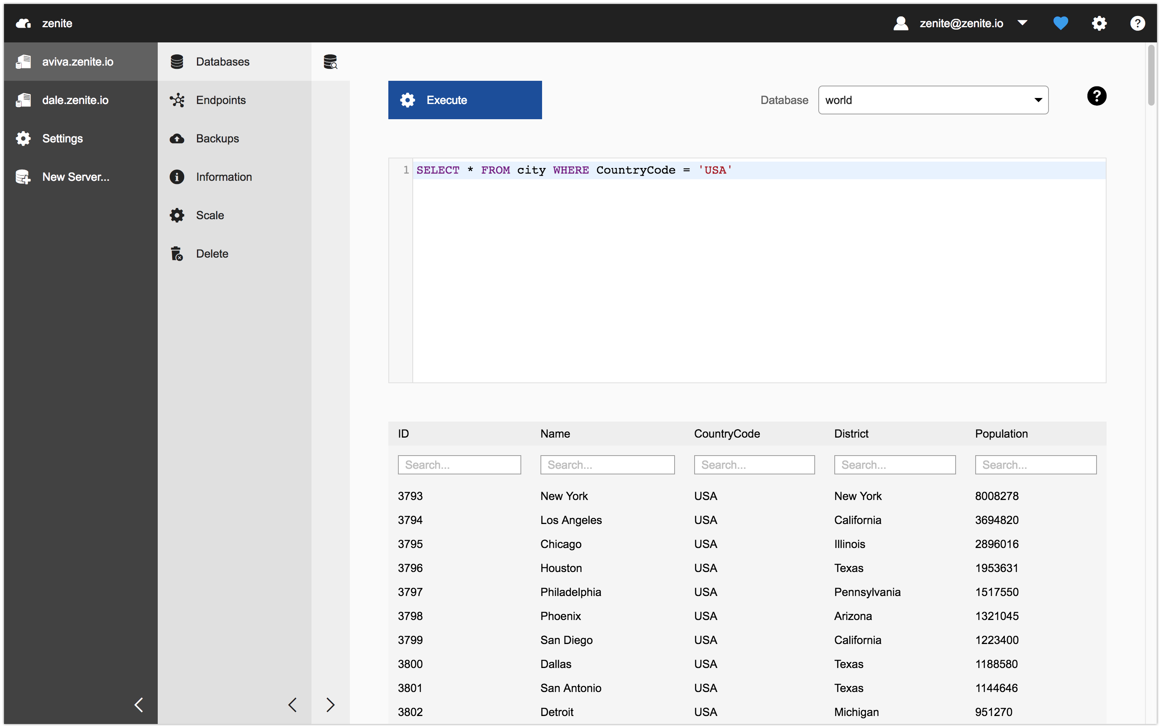Collapse the menu panel with left chevron
This screenshot has width=1161, height=728.
tap(292, 705)
